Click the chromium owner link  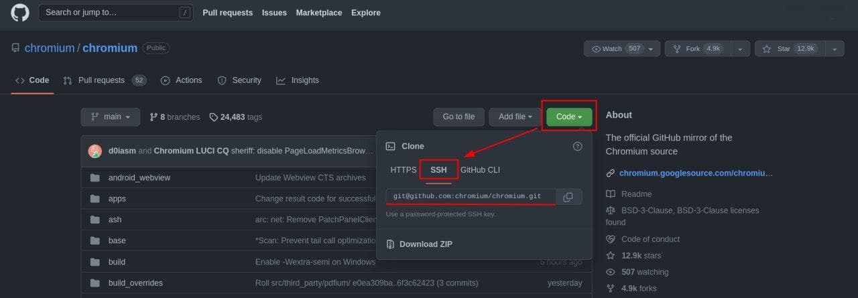50,48
